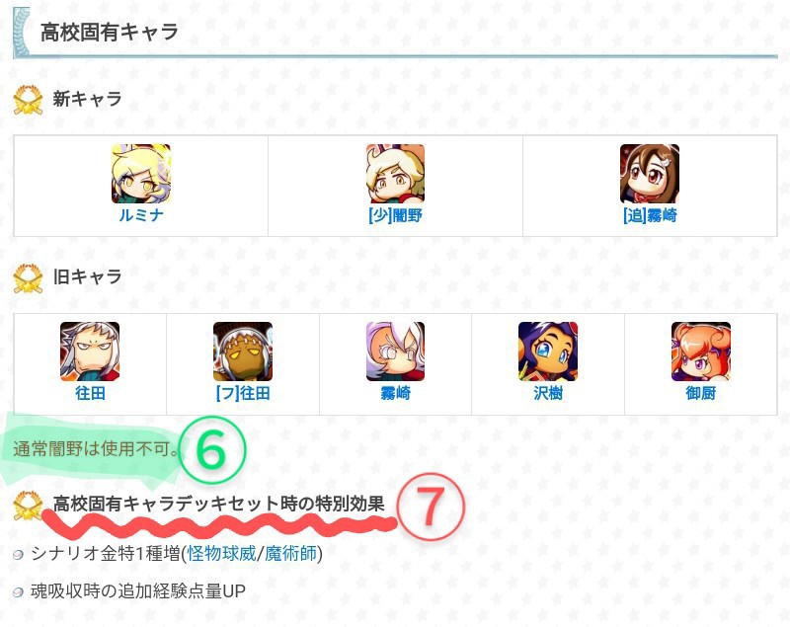Click the 沢樹 name link
The height and width of the screenshot is (627, 790).
point(548,393)
